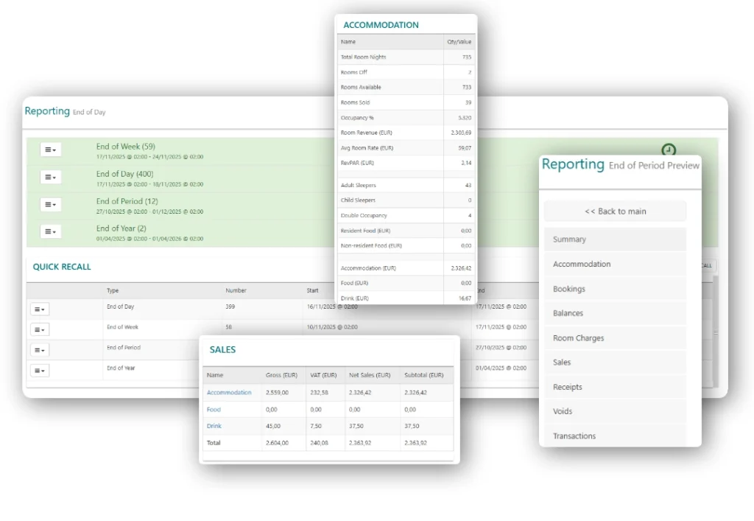This screenshot has width=754, height=521.
Task: Go to the Bookings section
Action: (615, 289)
